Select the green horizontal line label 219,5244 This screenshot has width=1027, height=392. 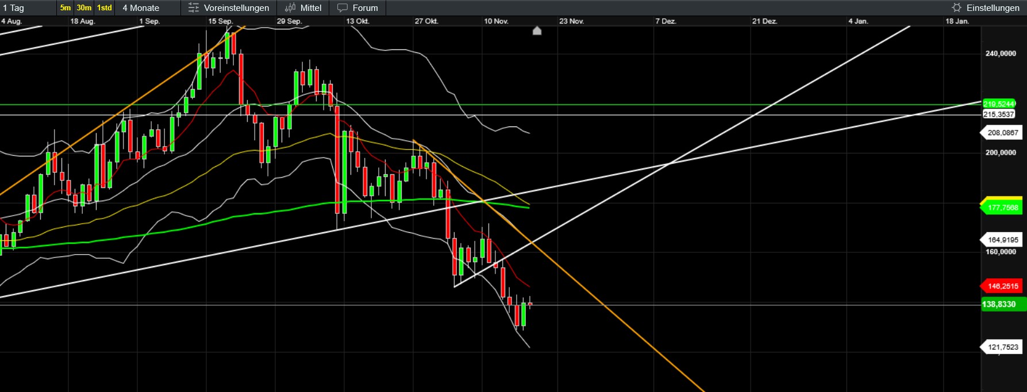coord(999,104)
